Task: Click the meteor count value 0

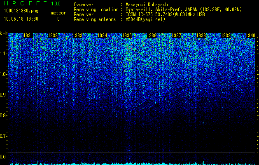Action: 58,19
